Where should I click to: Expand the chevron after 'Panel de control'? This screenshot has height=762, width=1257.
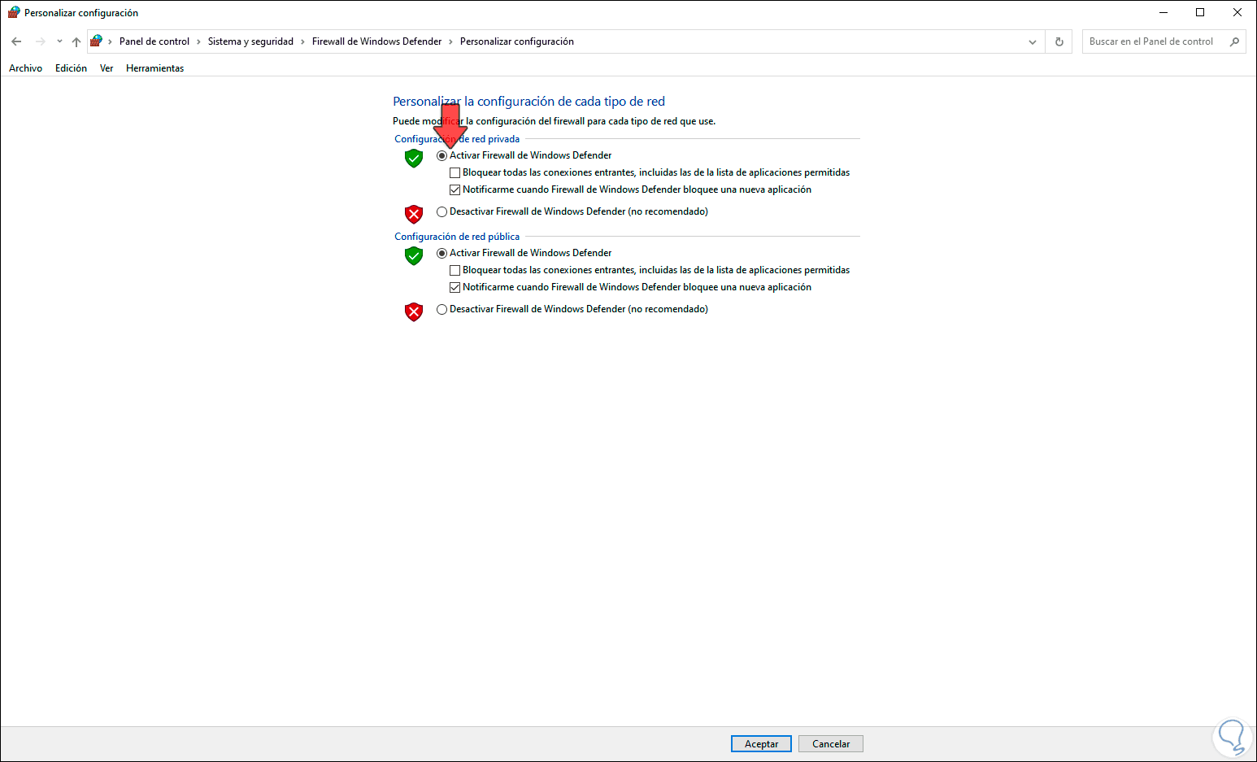(x=198, y=41)
